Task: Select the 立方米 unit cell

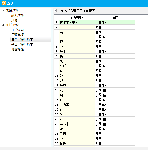Action: coord(77,105)
